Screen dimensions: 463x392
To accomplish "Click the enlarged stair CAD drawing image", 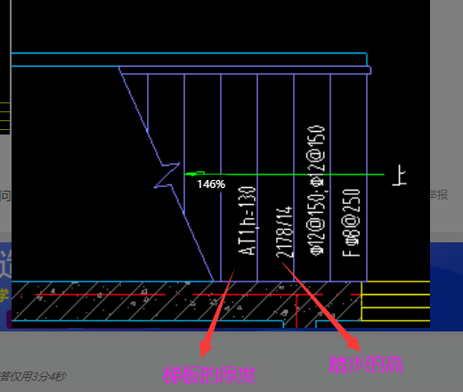I will (221, 164).
